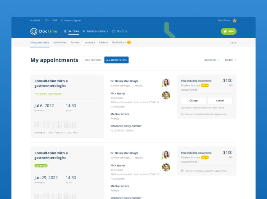This screenshot has width=267, height=199.
Task: Click the $100 price in the second card
Action: [228, 152]
